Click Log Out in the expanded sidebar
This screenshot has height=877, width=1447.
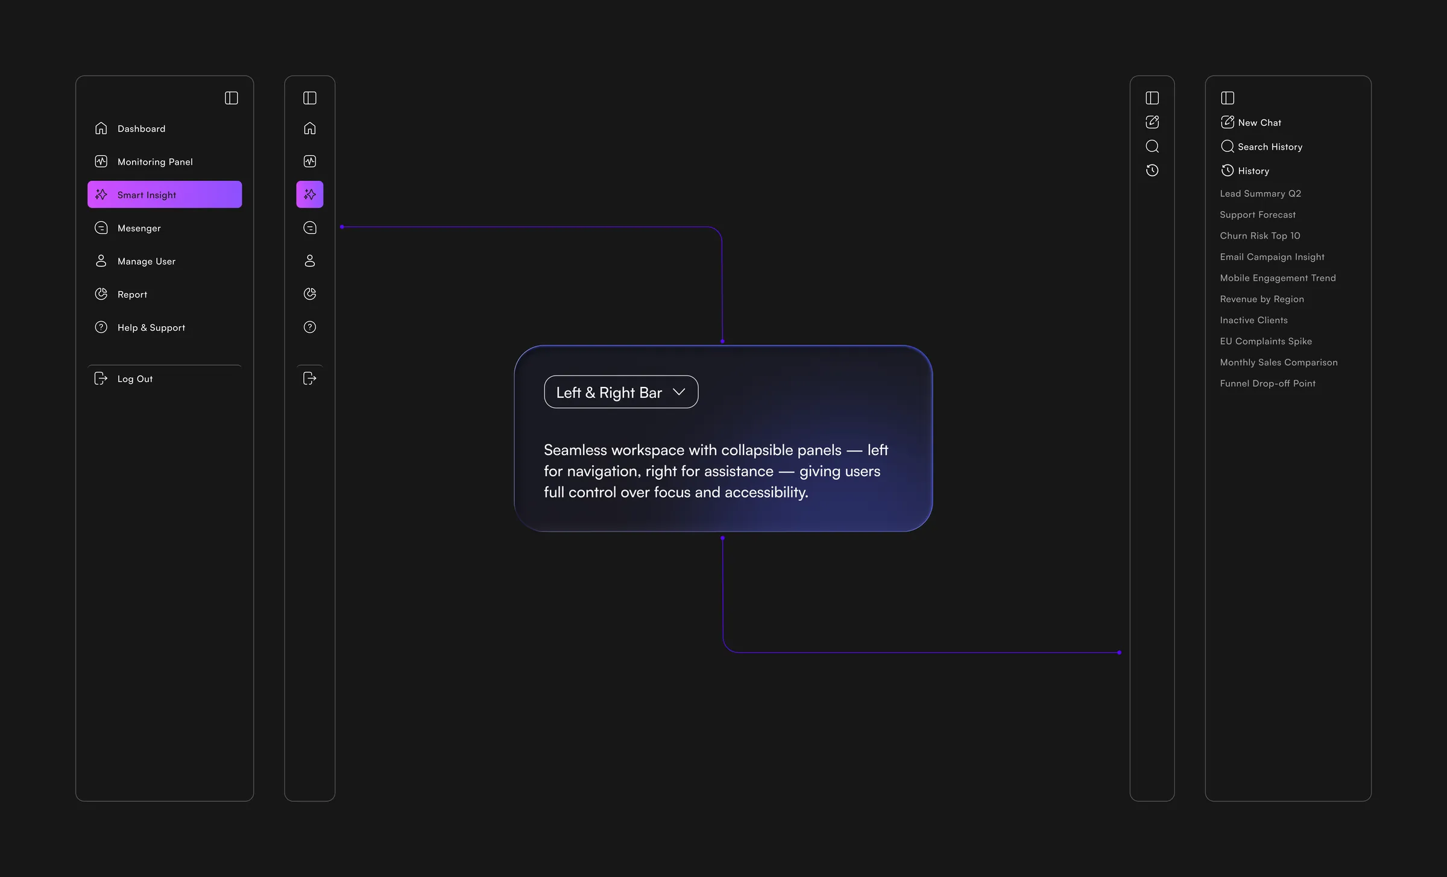pyautogui.click(x=165, y=379)
